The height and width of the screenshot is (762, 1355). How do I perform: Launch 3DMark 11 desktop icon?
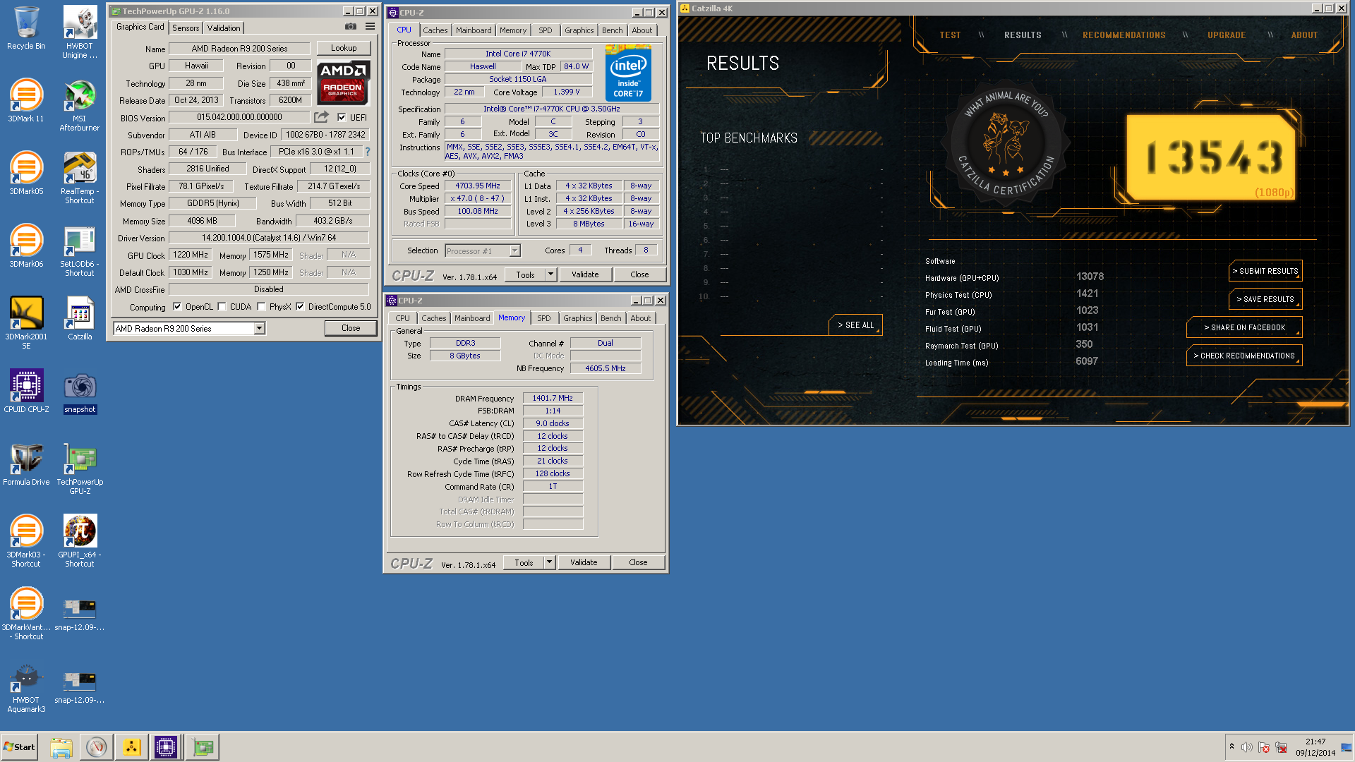click(x=26, y=100)
